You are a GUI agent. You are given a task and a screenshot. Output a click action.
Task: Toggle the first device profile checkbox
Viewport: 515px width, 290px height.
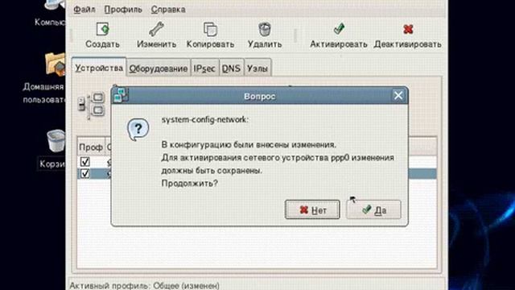[85, 161]
